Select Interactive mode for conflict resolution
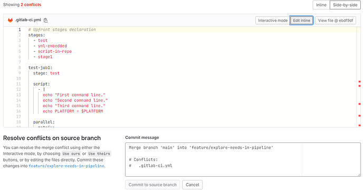Image resolution: width=364 pixels, height=191 pixels. pyautogui.click(x=273, y=21)
